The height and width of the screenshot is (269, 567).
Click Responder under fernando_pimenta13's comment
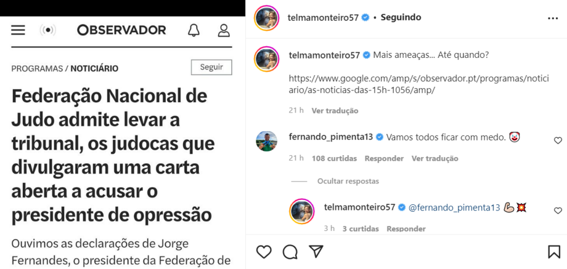(384, 158)
